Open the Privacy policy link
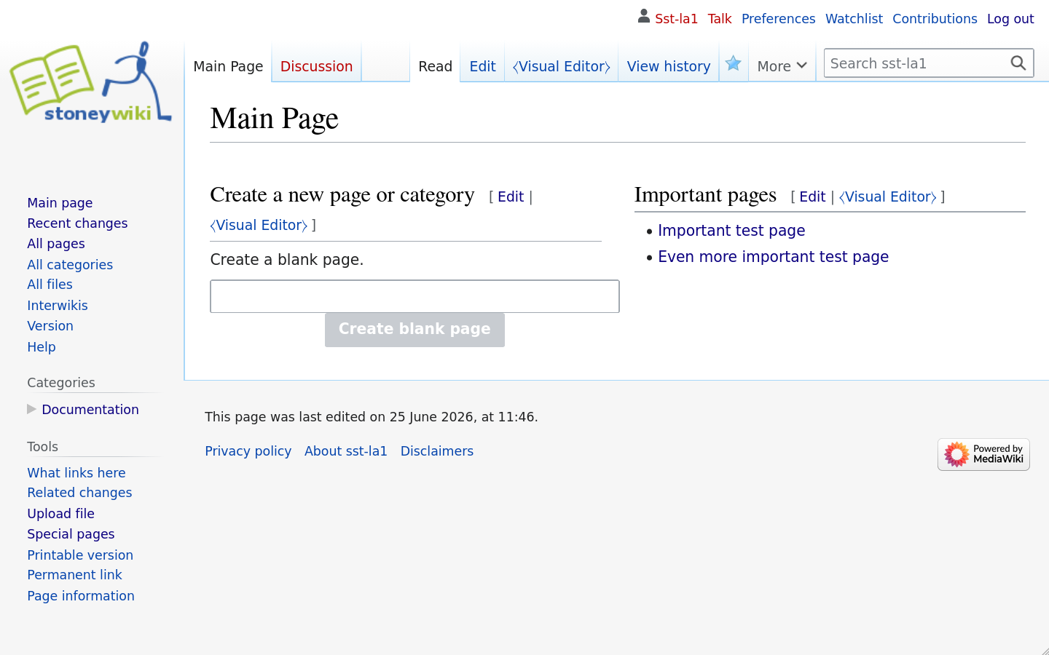1049x655 pixels. [248, 451]
